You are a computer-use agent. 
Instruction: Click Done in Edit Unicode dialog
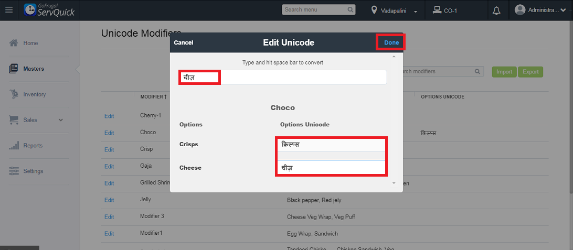(x=391, y=42)
